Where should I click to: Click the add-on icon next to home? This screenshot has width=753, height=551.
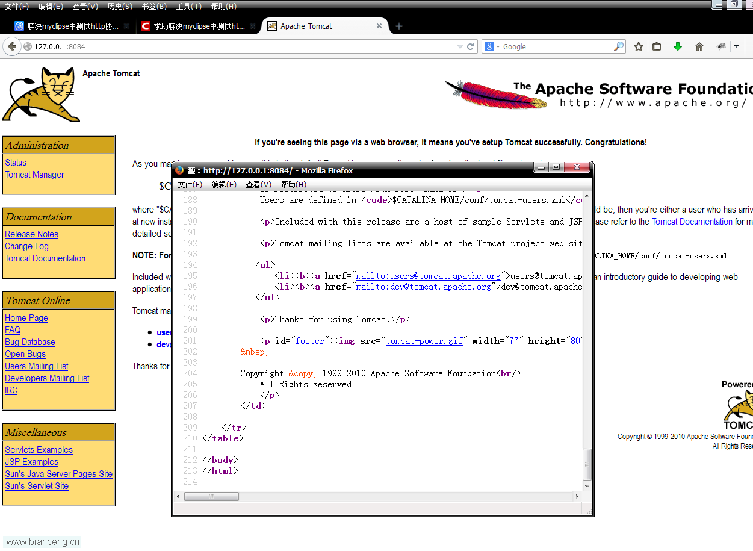click(722, 46)
